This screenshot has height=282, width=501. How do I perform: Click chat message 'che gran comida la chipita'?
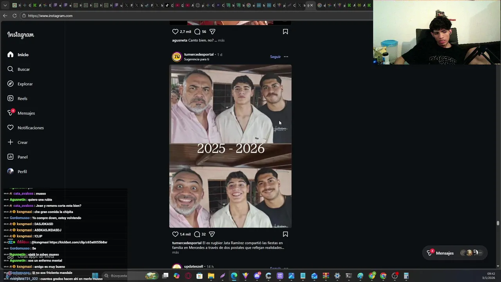(x=54, y=212)
